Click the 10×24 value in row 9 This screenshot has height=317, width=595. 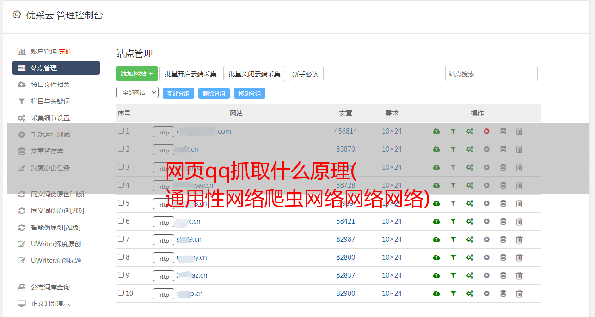point(392,275)
